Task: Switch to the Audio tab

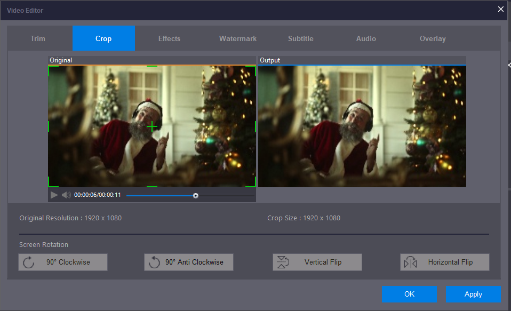Action: pyautogui.click(x=366, y=38)
